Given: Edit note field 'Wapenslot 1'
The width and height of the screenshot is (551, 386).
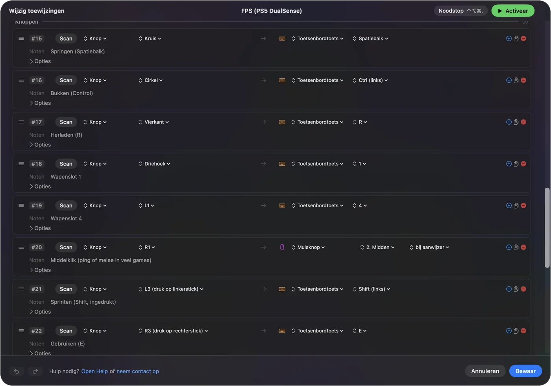Looking at the screenshot, I should (66, 177).
